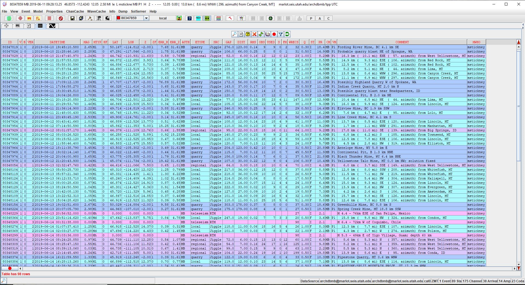Open the Event menu
Screen dimensions: 525x285
pos(26,11)
